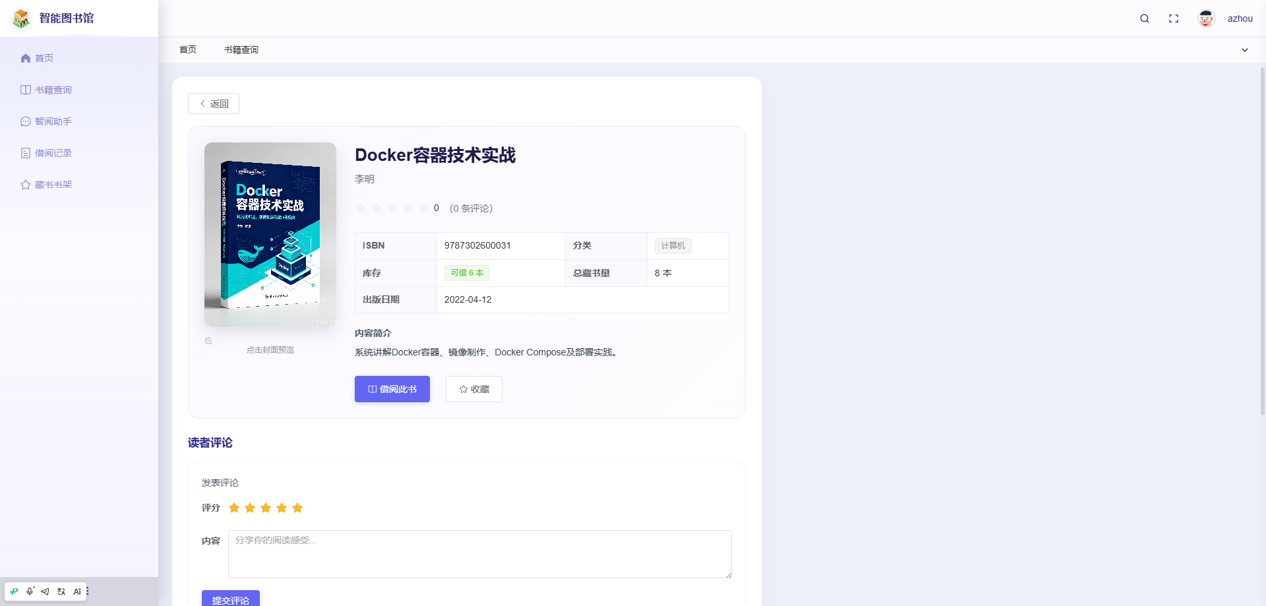This screenshot has height=606, width=1266.
Task: Click the publish date 2022-04-12
Action: coord(468,299)
